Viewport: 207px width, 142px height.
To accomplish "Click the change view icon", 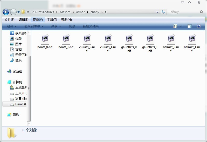I will coord(175,26).
